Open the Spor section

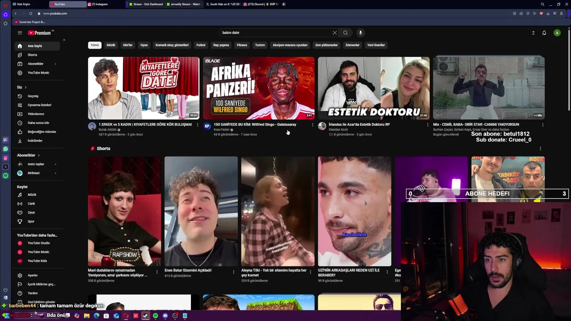coord(37,221)
